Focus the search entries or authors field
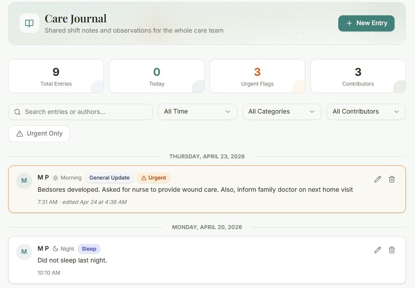This screenshot has width=415, height=288. point(81,112)
